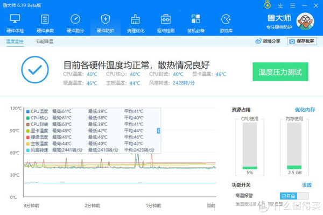Image resolution: width=323 pixels, height=215 pixels.
Task: Open the 驱动检测 toolbox icon
Action: (166, 19)
